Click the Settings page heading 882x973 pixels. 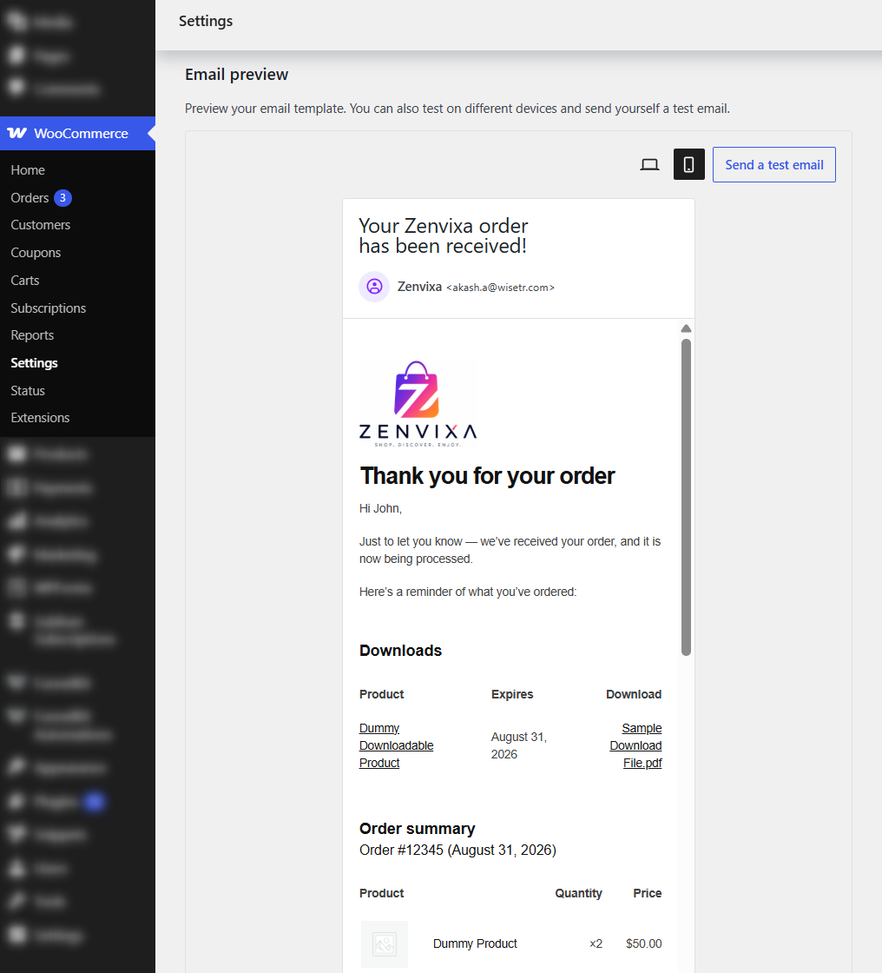point(206,21)
